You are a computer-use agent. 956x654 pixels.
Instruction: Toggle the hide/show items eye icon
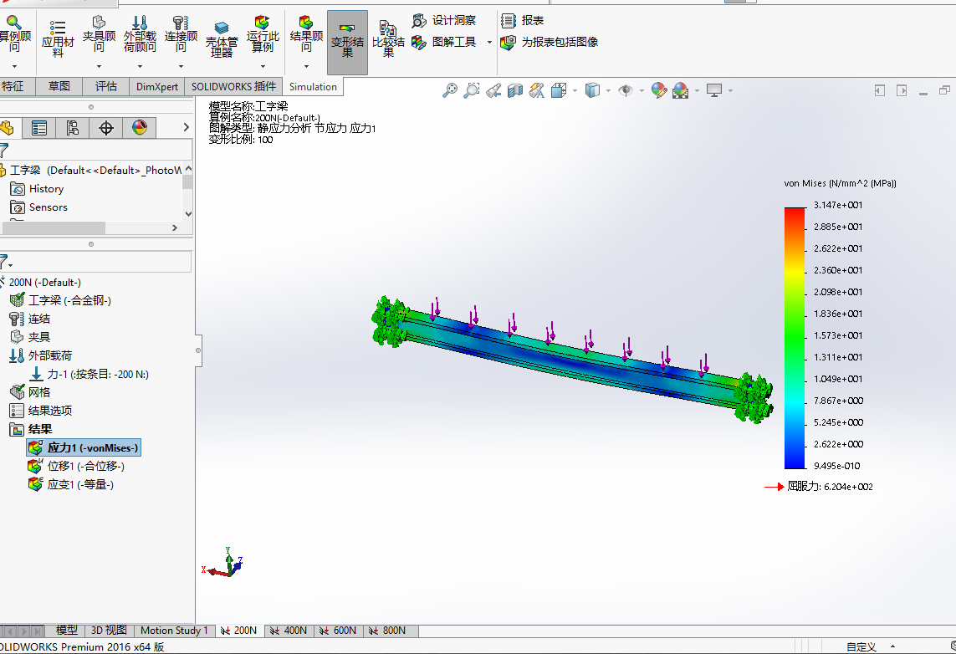click(x=626, y=91)
